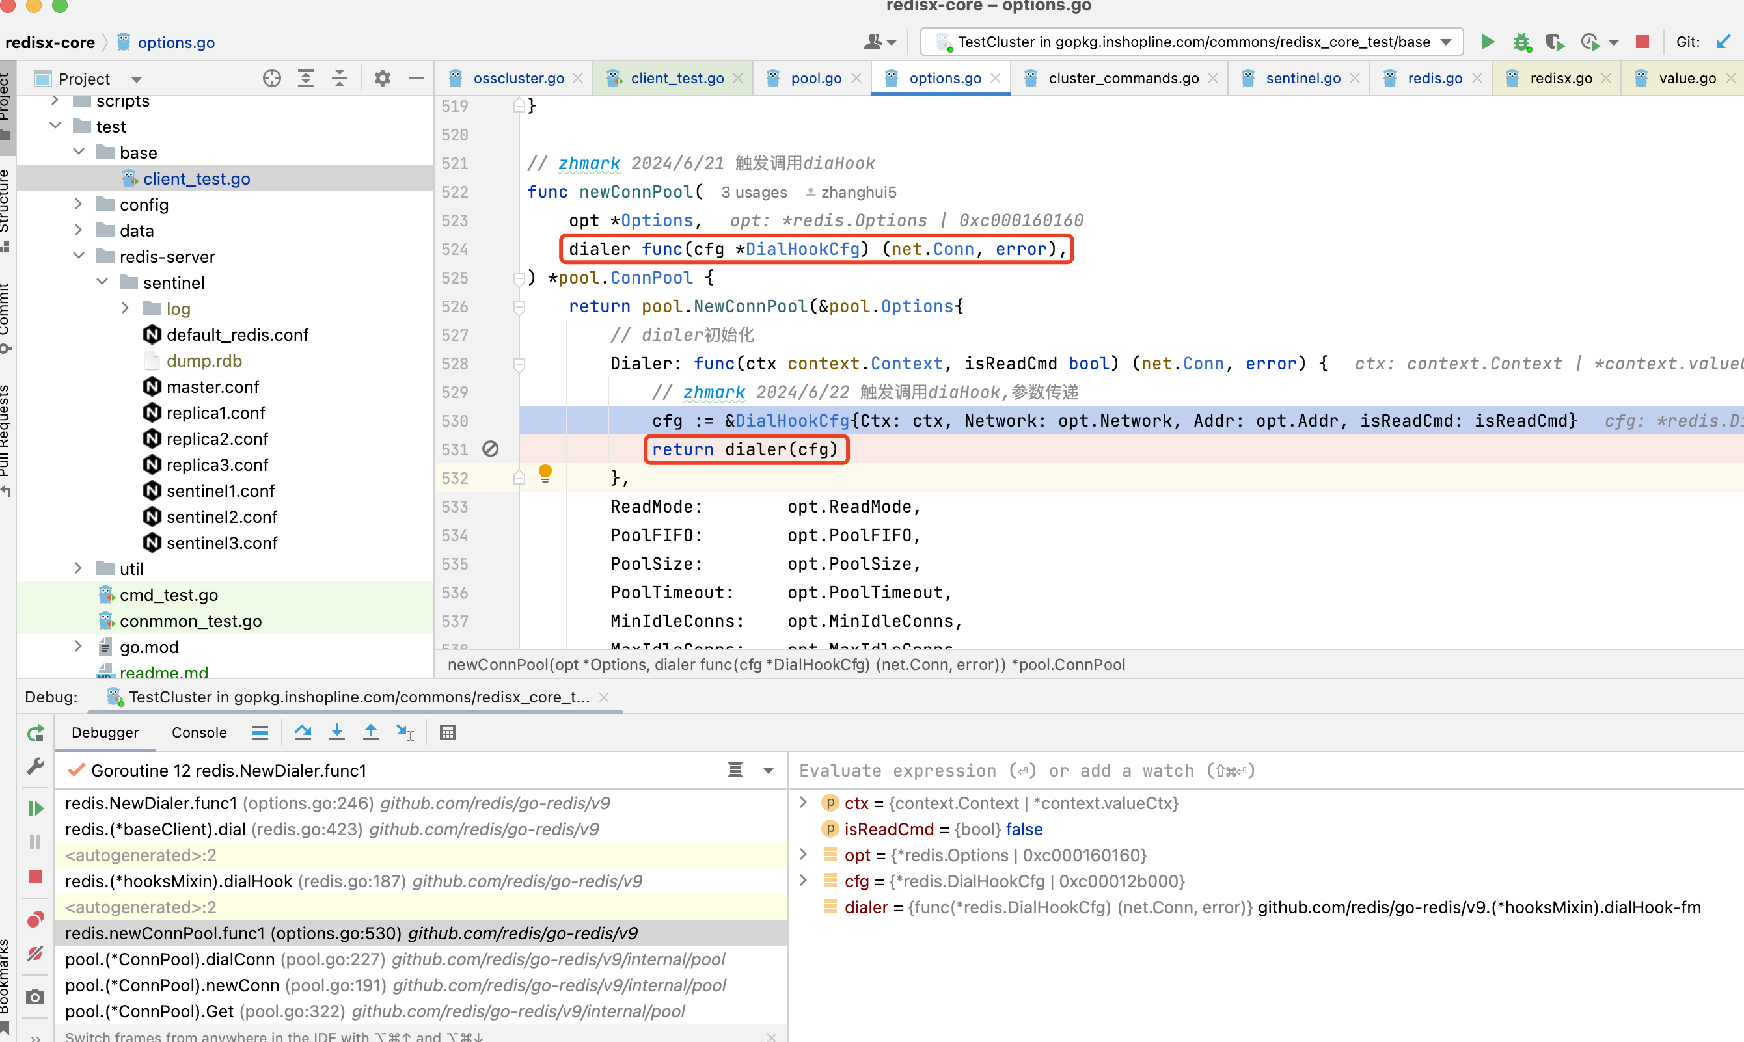Hide the Project tool window
Image resolution: width=1744 pixels, height=1042 pixels.
[416, 79]
